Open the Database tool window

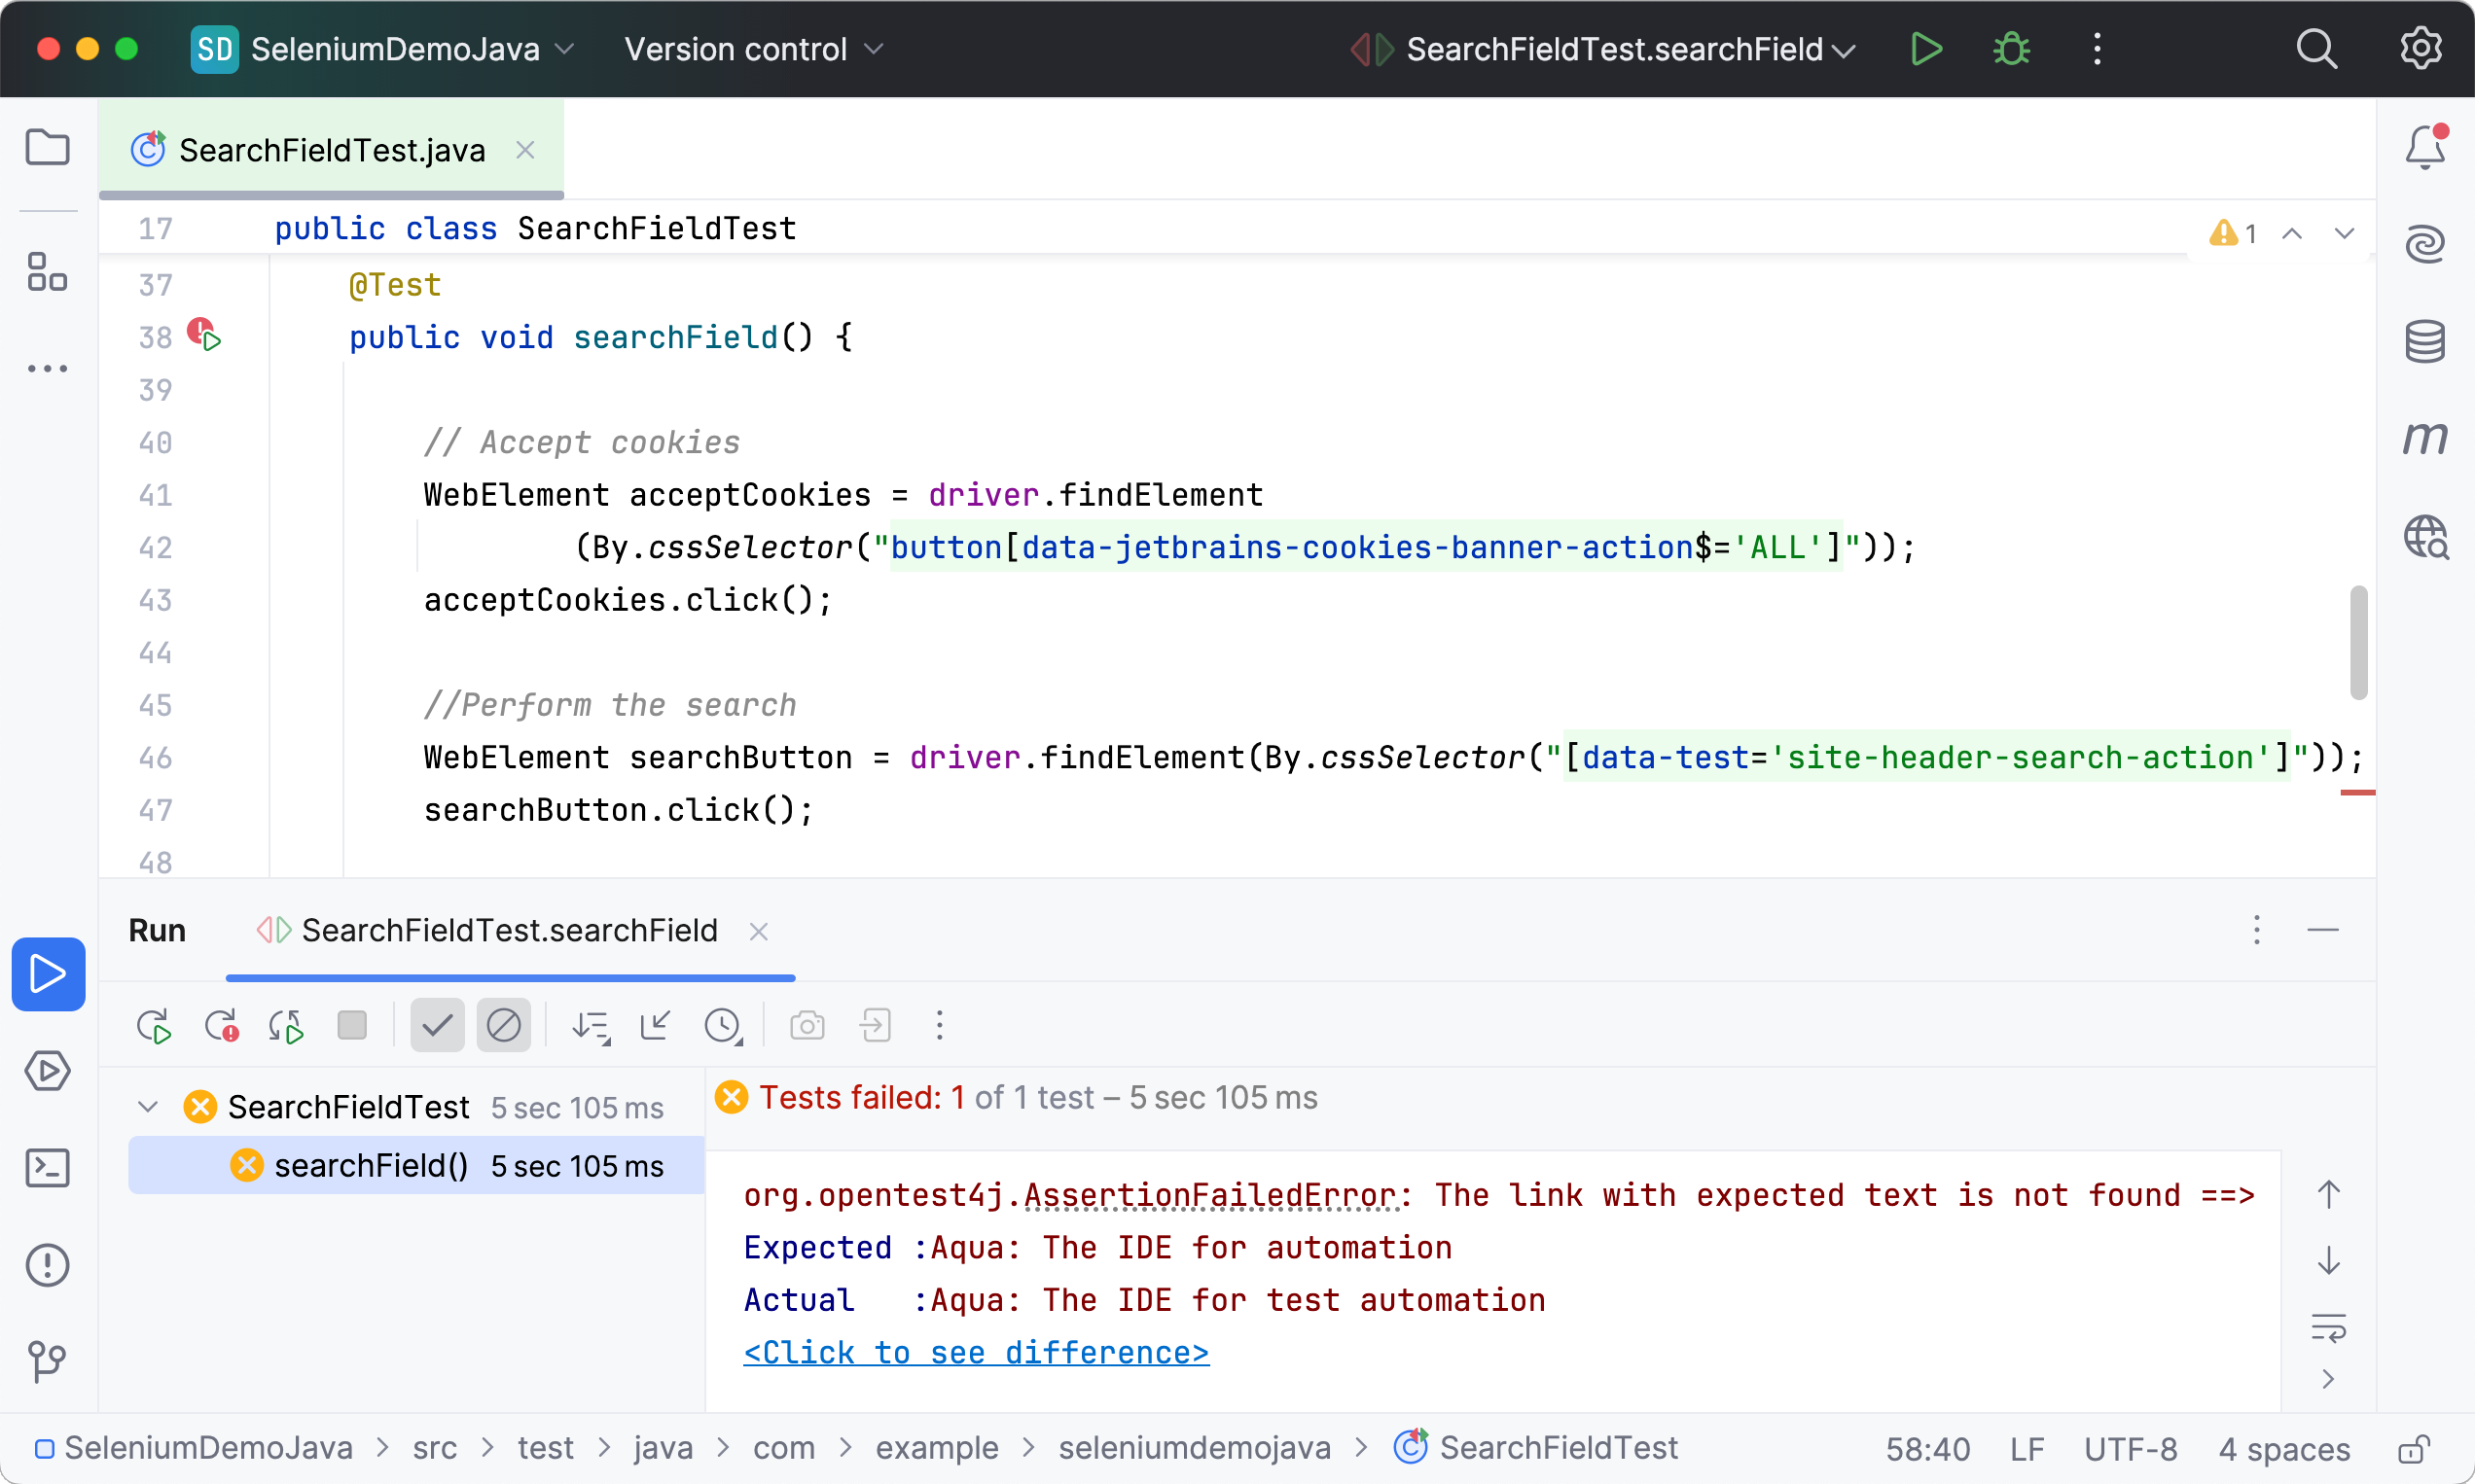click(2424, 341)
